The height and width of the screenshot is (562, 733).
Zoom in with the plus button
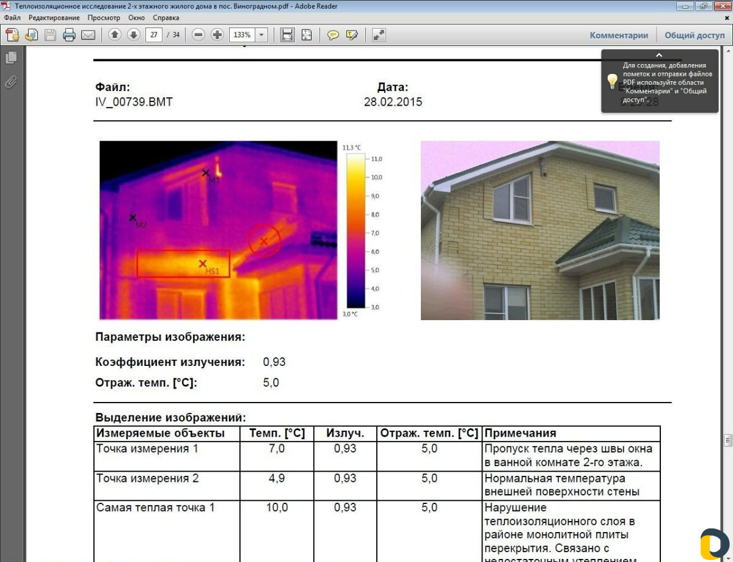pyautogui.click(x=217, y=35)
